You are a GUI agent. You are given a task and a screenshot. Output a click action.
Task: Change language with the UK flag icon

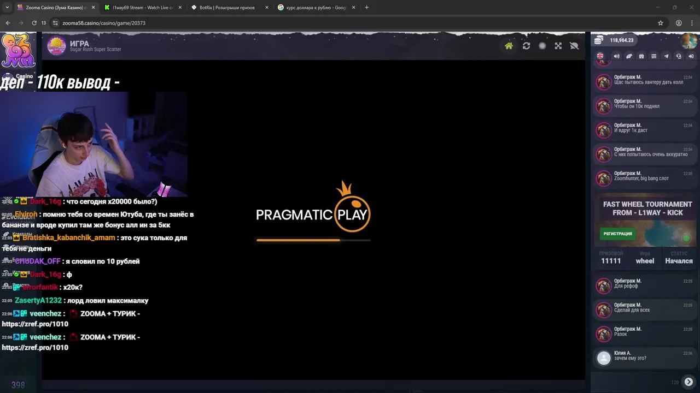[600, 56]
